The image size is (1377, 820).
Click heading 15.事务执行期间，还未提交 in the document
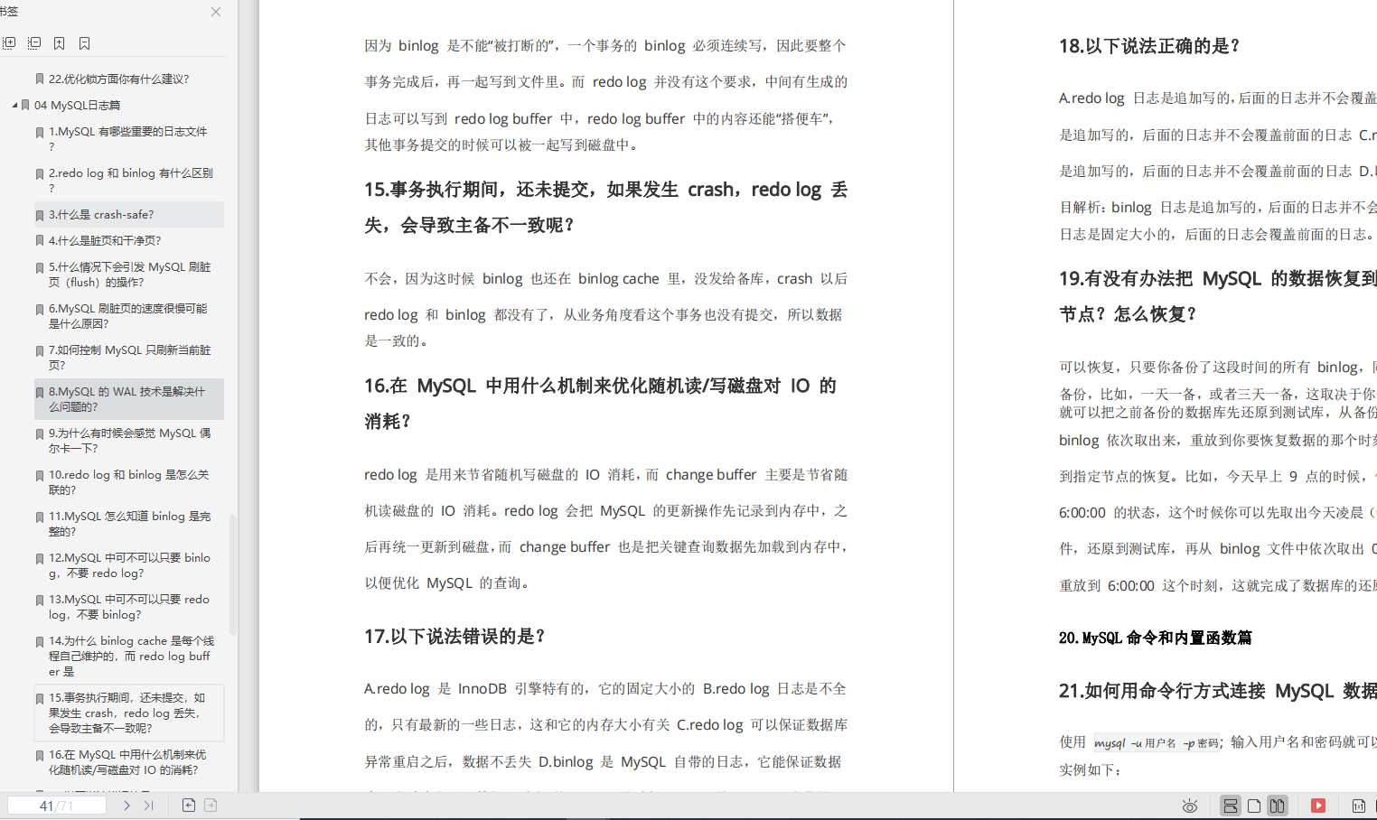[x=605, y=207]
